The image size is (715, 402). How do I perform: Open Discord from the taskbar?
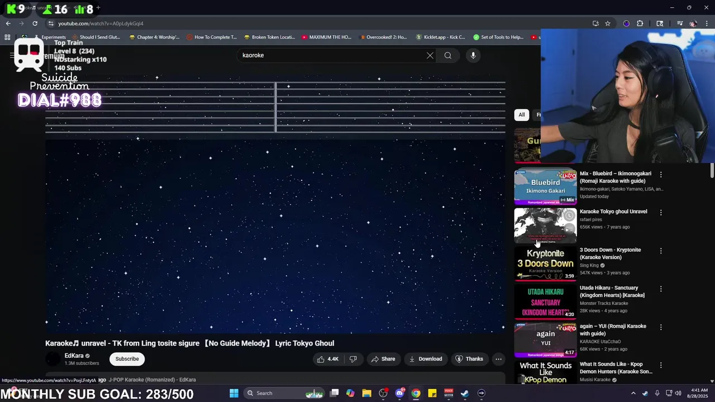tap(399, 393)
